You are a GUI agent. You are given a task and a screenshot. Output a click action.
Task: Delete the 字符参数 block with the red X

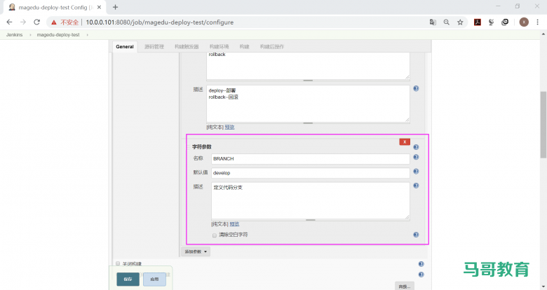[405, 141]
